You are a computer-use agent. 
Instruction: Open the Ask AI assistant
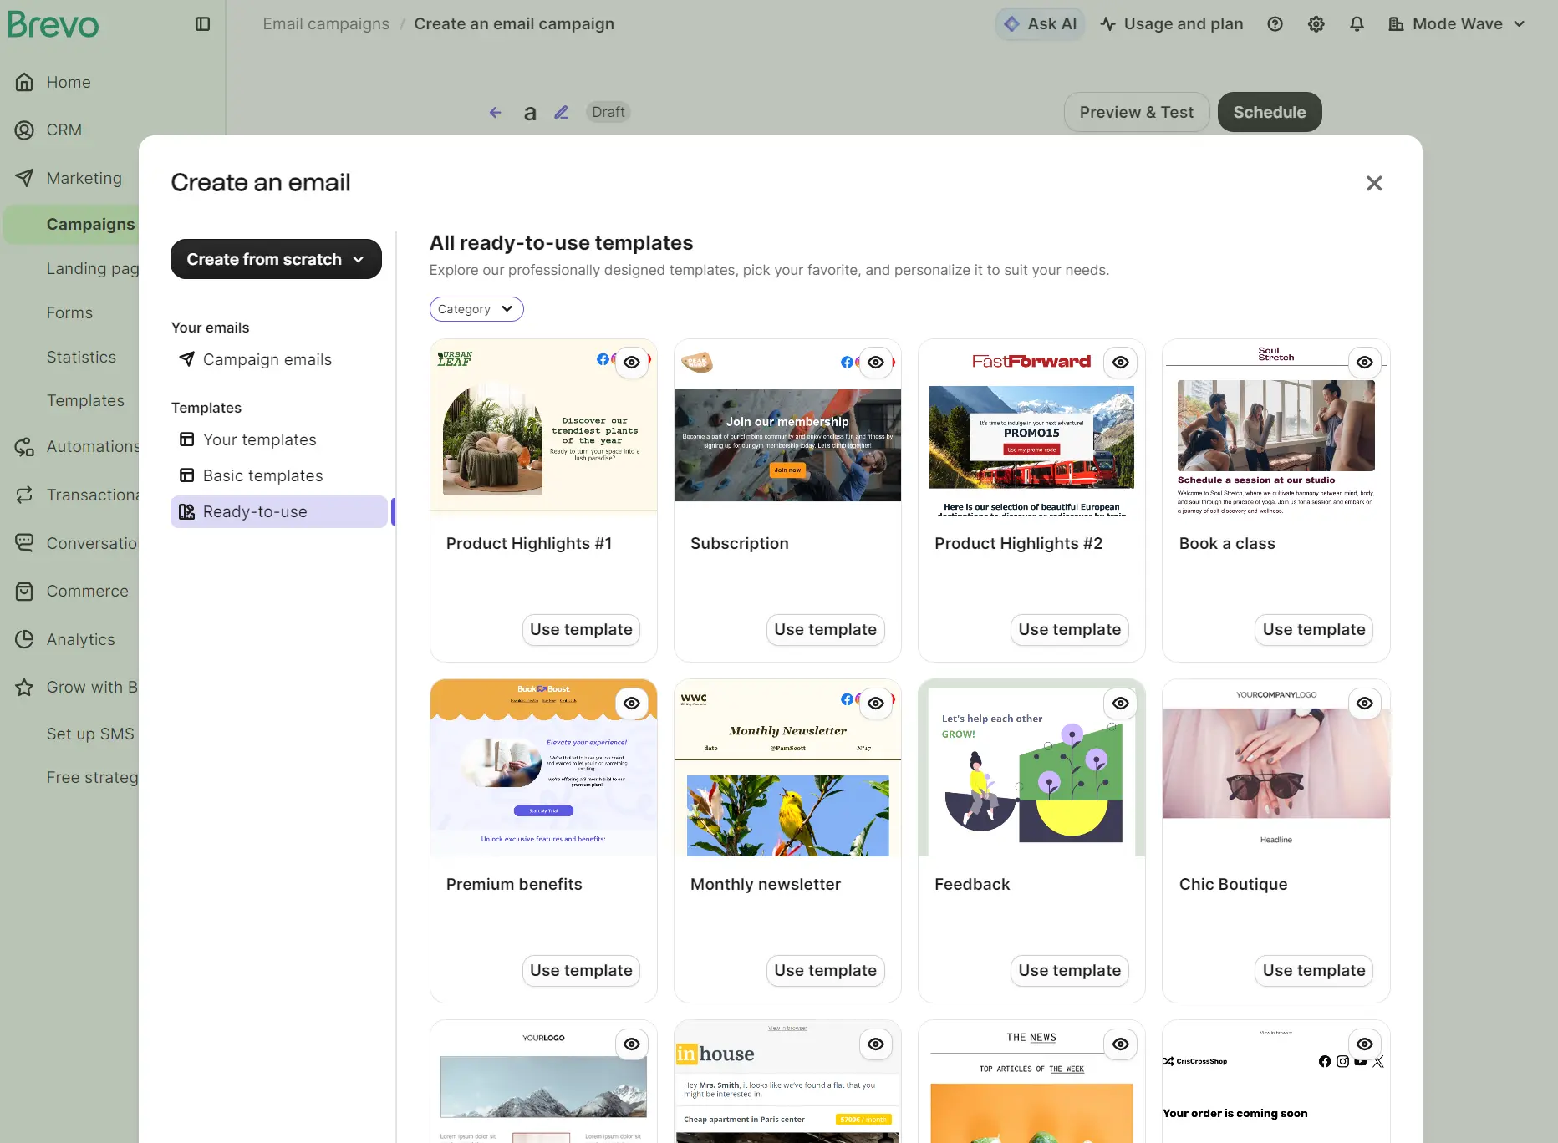click(1041, 24)
